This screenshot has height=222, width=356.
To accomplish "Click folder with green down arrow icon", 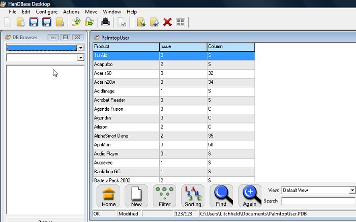I will [141, 22].
